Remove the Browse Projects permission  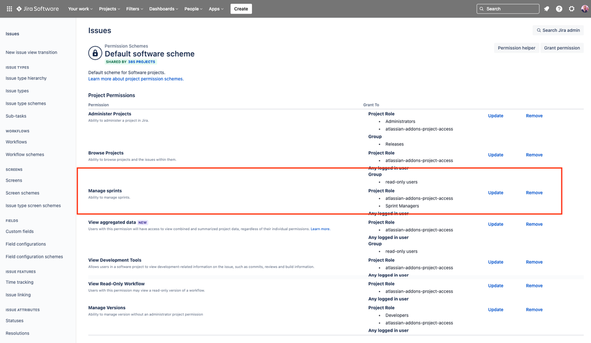click(x=534, y=155)
